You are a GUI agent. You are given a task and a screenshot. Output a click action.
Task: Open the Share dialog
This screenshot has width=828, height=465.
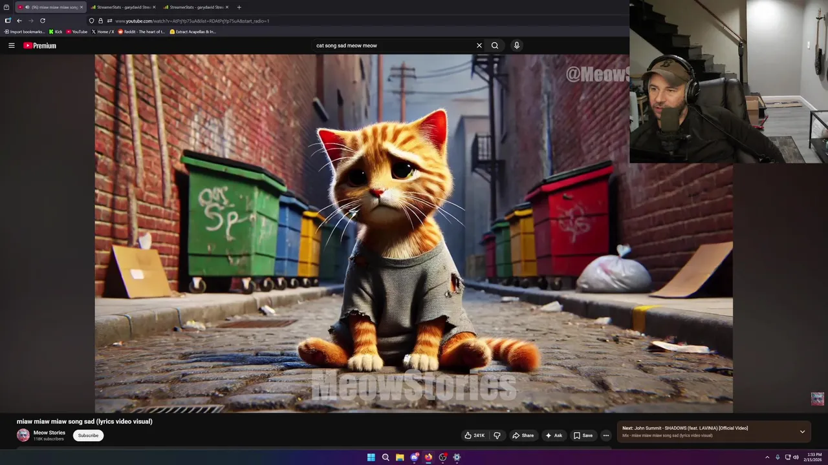[523, 435]
